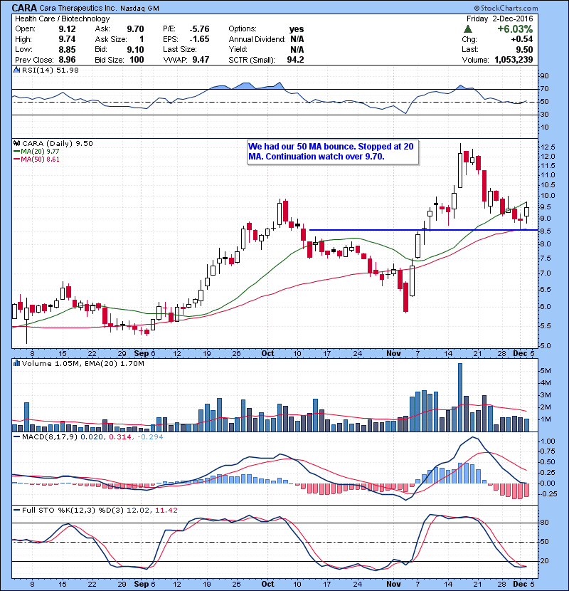Screen dimensions: 569x591
Task: Click the Chg value +0.54
Action: [521, 39]
